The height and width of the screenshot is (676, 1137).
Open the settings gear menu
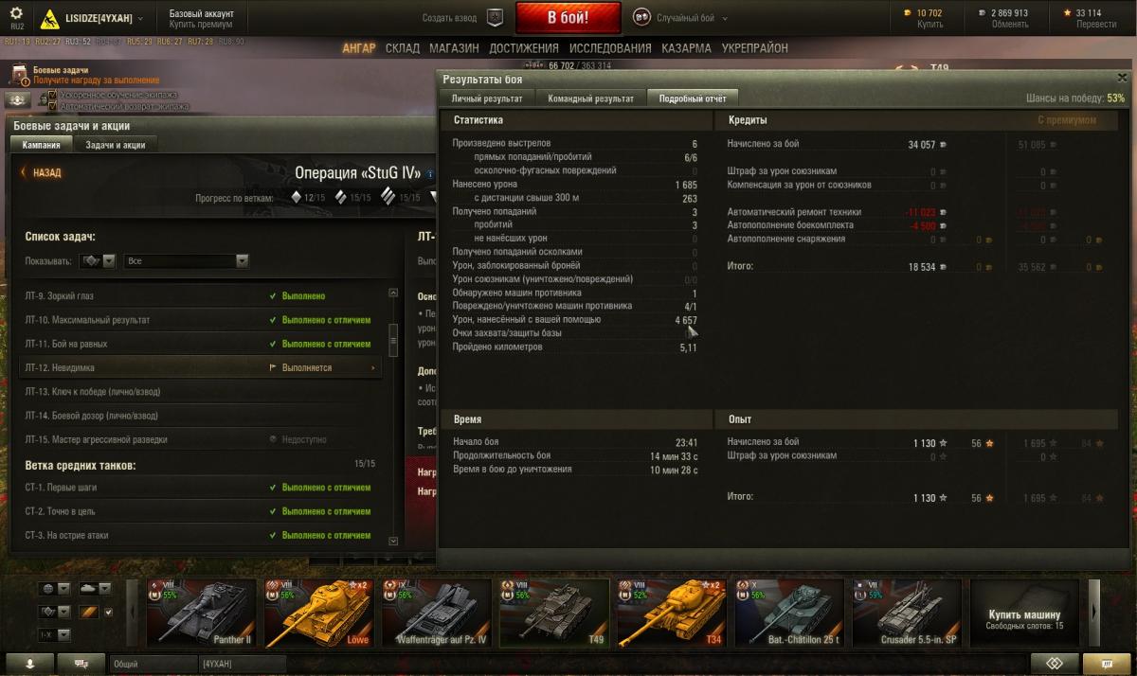point(16,15)
